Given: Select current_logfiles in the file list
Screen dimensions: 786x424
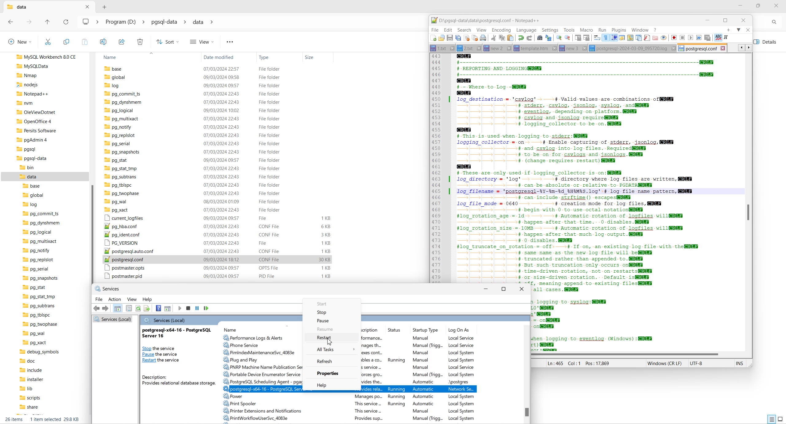Looking at the screenshot, I should tap(127, 218).
